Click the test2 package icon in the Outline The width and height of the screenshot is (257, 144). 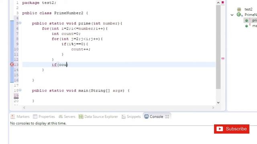click(239, 9)
